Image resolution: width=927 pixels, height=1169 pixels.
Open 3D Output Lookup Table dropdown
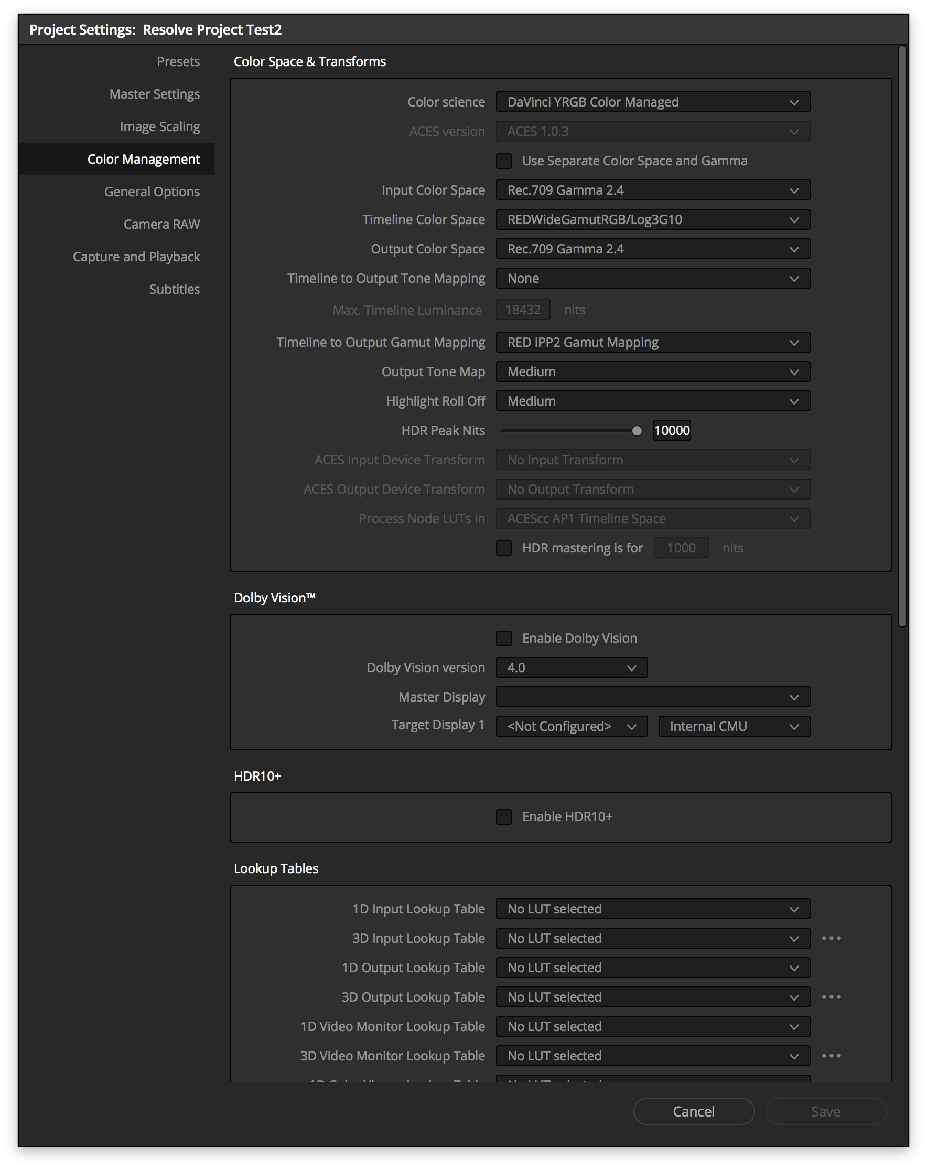tap(653, 996)
